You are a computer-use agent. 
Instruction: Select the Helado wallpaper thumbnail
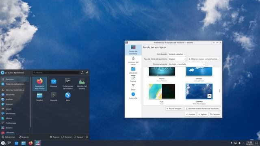[199, 71]
